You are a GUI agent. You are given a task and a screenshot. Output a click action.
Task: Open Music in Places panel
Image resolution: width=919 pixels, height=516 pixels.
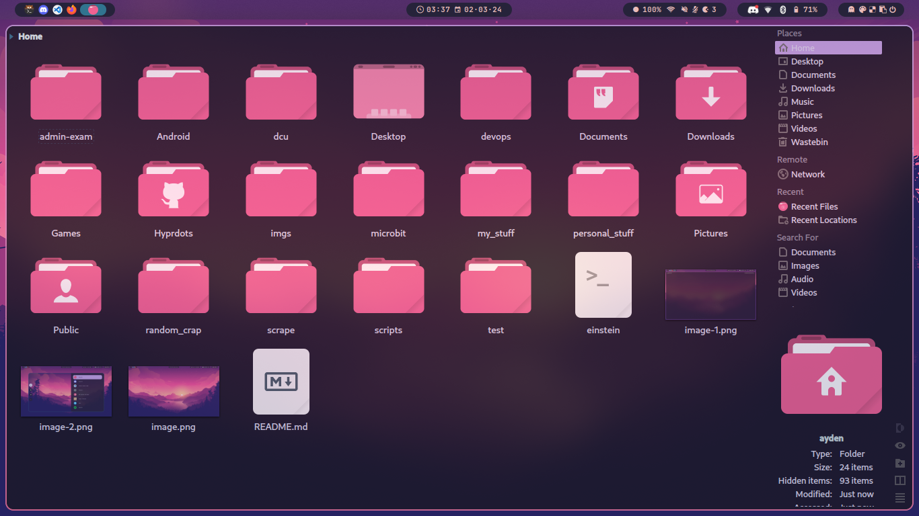pyautogui.click(x=828, y=101)
